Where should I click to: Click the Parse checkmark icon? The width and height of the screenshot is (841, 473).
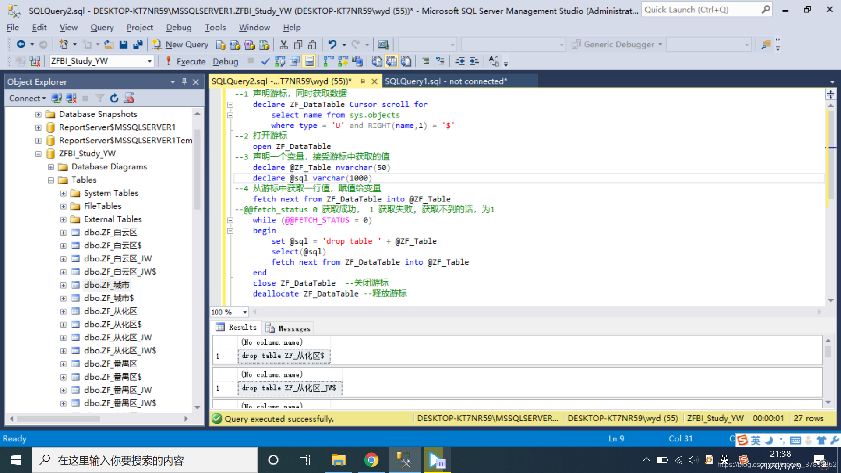[x=265, y=61]
